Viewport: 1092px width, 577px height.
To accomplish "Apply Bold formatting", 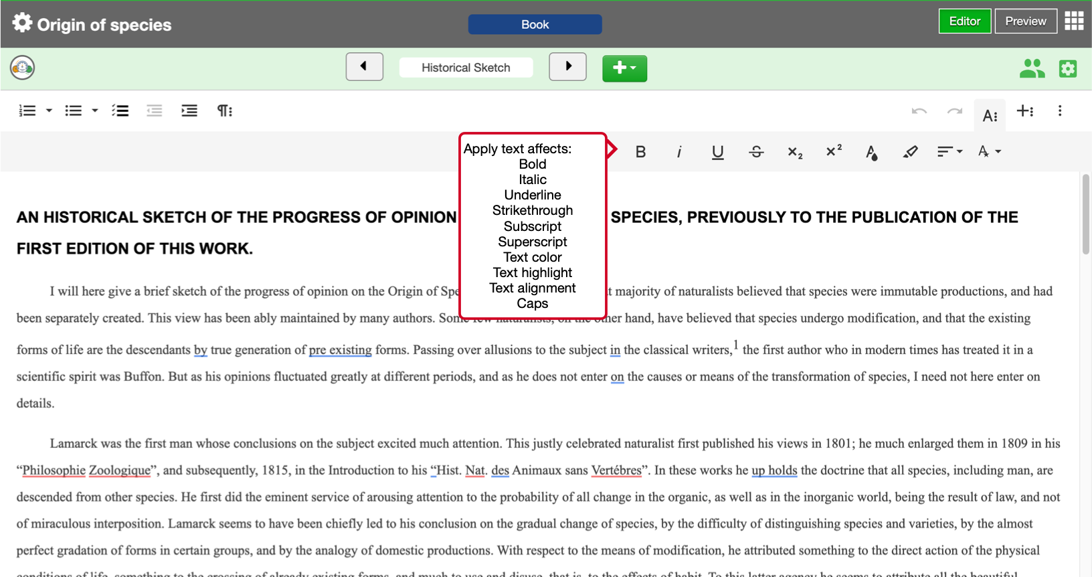I will [x=640, y=152].
